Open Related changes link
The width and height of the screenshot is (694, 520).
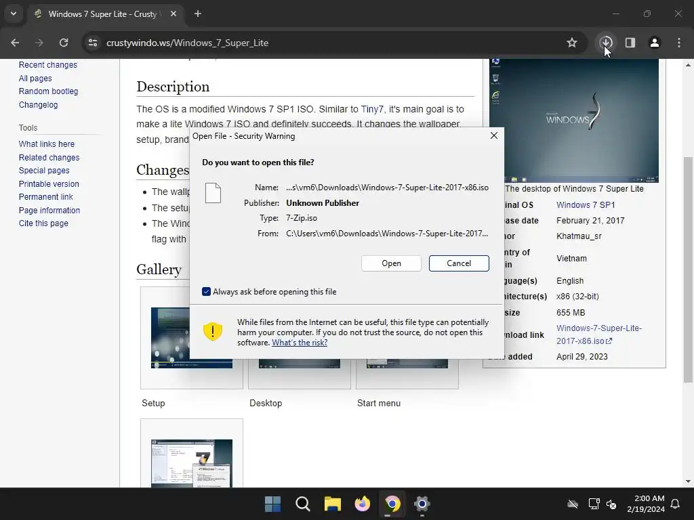tap(49, 157)
